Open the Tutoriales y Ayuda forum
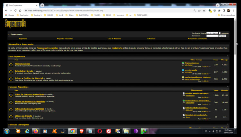The height and width of the screenshot is (137, 241). pos(24,71)
